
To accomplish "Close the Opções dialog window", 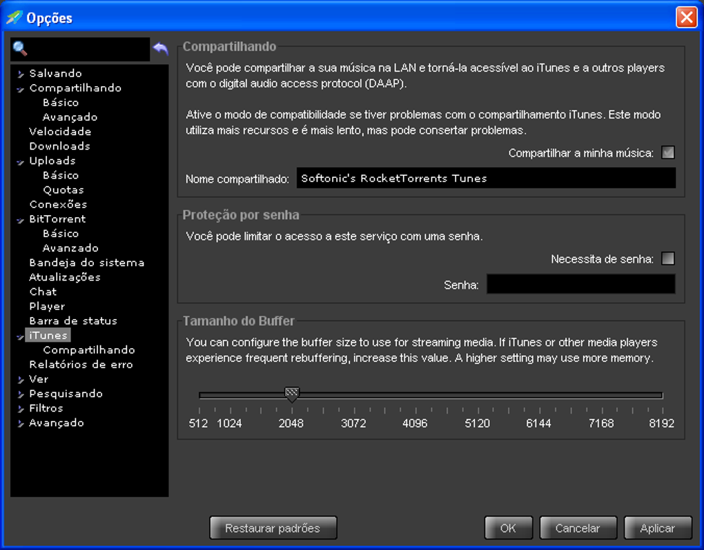I will (687, 17).
